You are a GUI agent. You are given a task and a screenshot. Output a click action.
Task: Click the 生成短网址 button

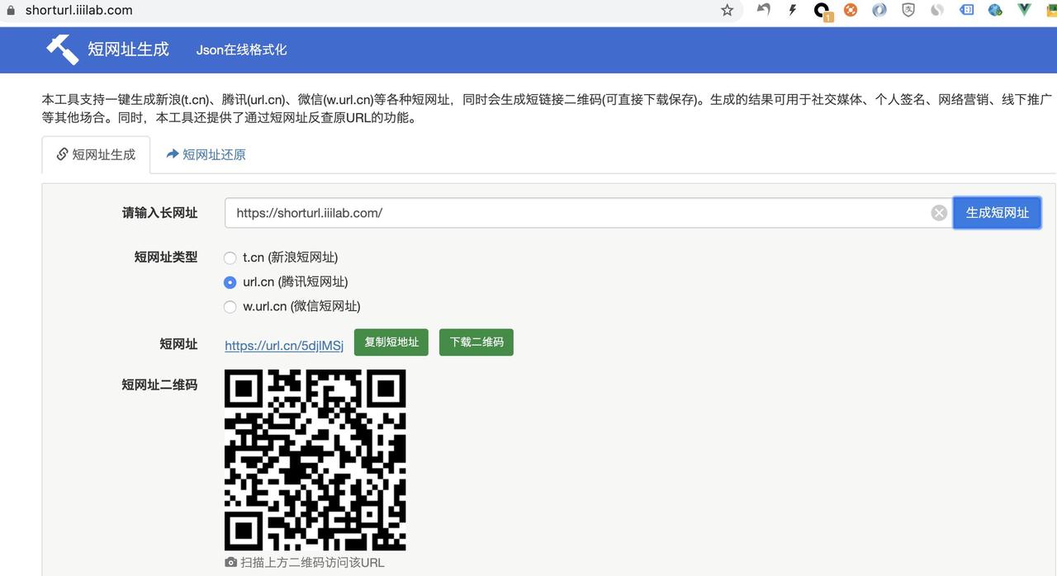click(997, 212)
